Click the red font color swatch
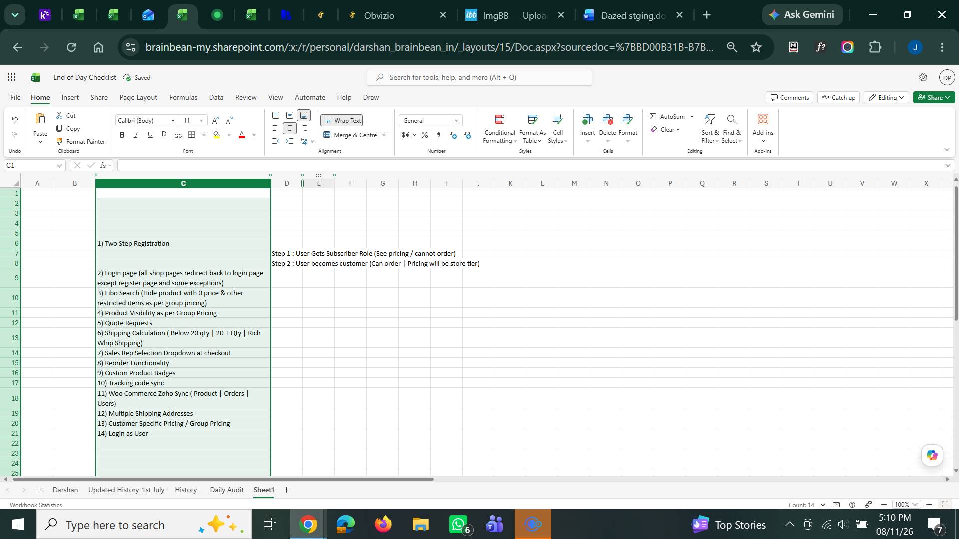 pyautogui.click(x=242, y=135)
